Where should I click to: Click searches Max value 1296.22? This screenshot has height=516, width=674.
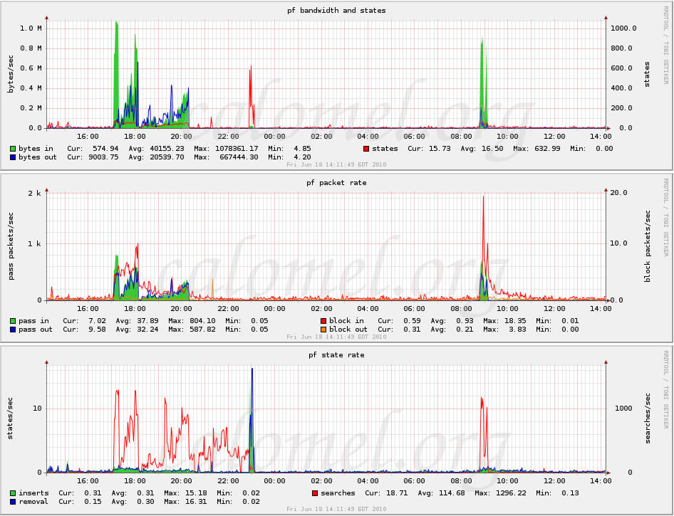(511, 493)
